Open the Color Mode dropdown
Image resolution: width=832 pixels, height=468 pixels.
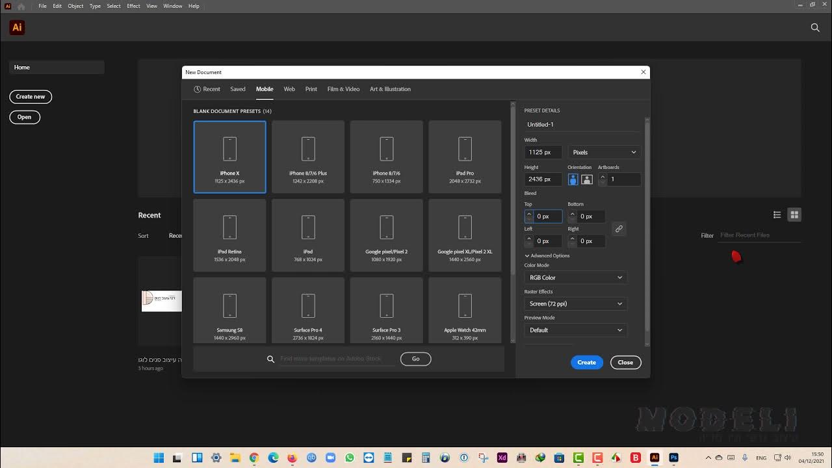575,278
